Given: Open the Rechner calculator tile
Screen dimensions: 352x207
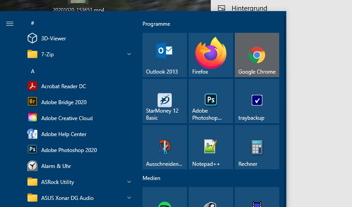Looking at the screenshot, I should (x=257, y=147).
